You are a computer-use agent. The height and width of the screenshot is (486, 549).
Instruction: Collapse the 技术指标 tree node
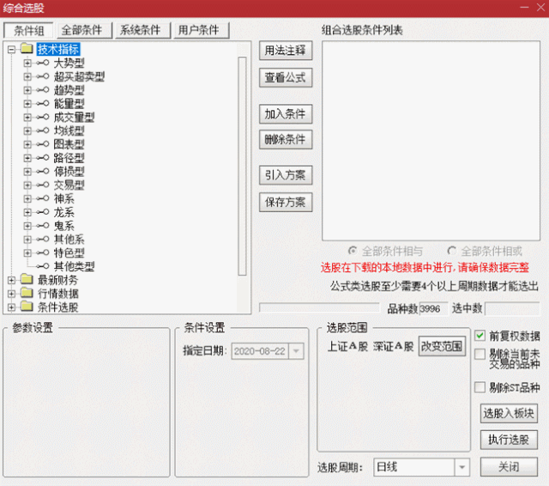click(11, 50)
